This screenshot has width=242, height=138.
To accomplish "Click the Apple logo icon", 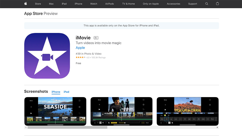I will click(26, 3).
